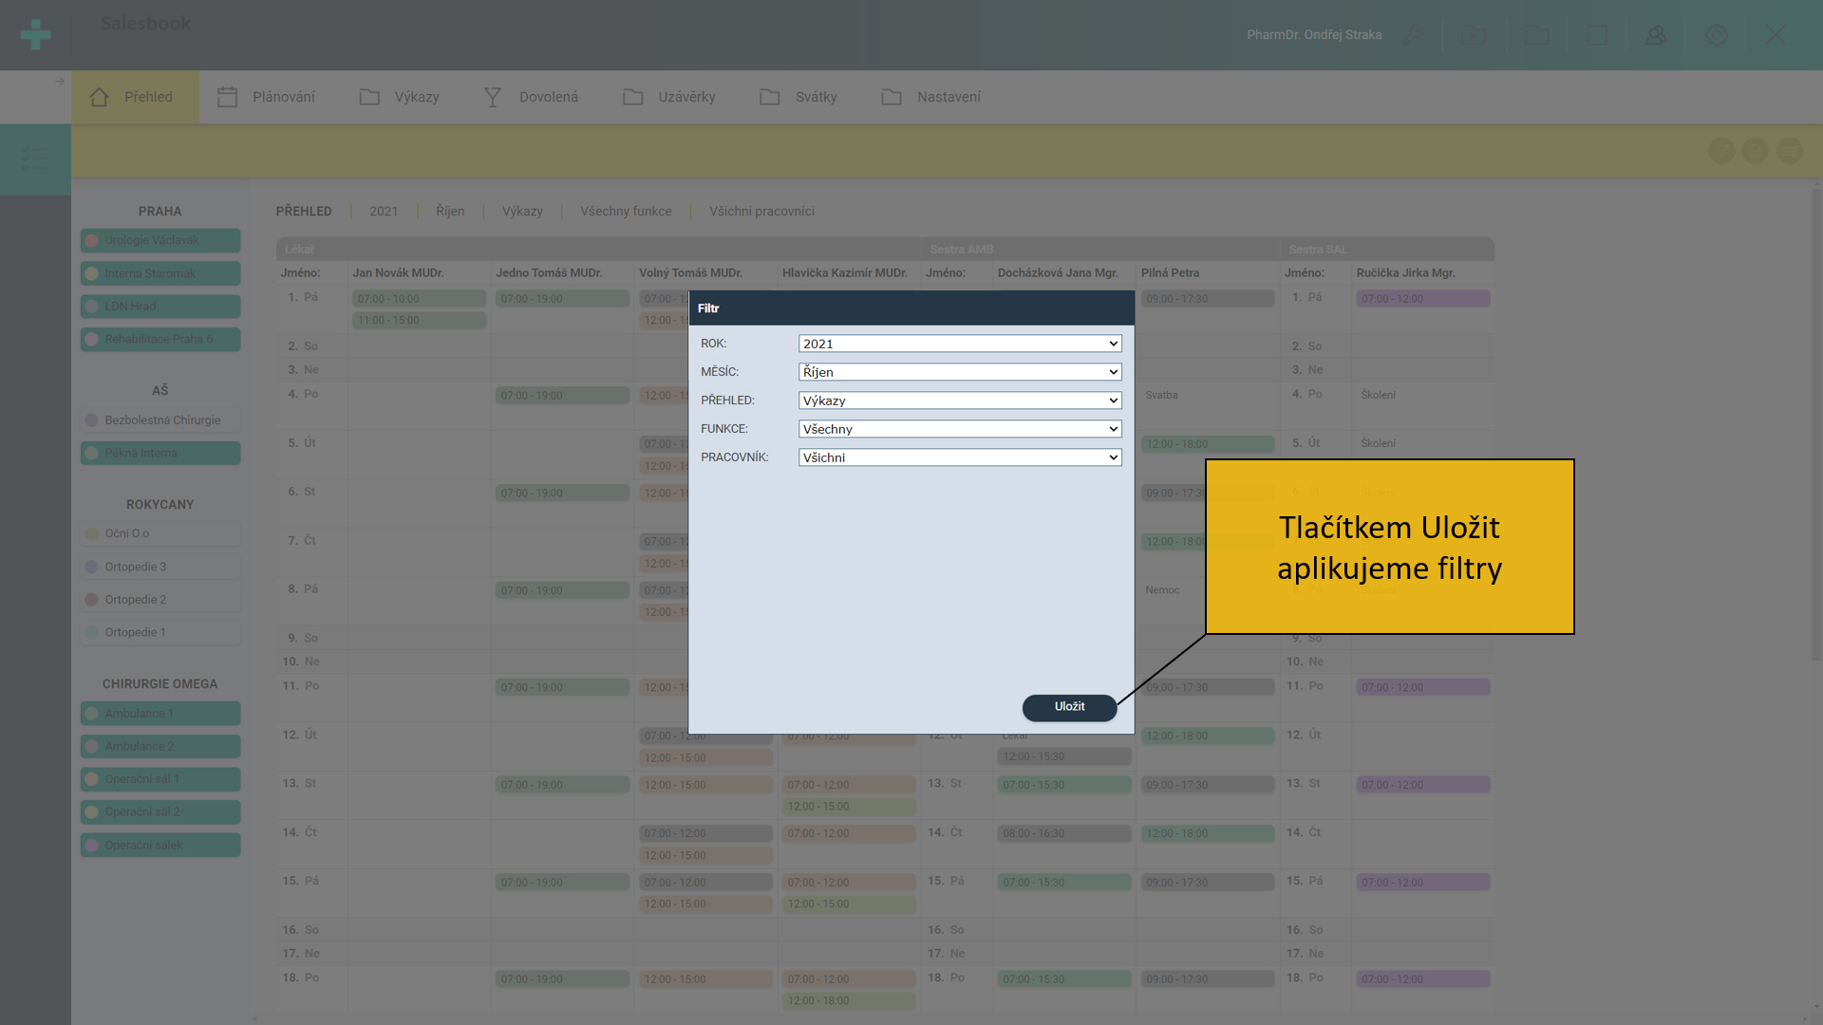The height and width of the screenshot is (1025, 1823).
Task: Click the key icon beside user name
Action: 1414,35
